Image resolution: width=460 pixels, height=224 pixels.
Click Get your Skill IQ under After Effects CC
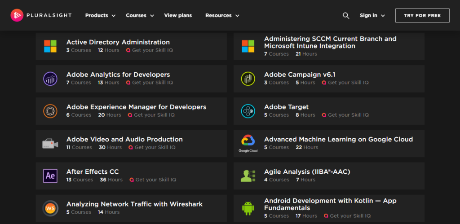[153, 180]
